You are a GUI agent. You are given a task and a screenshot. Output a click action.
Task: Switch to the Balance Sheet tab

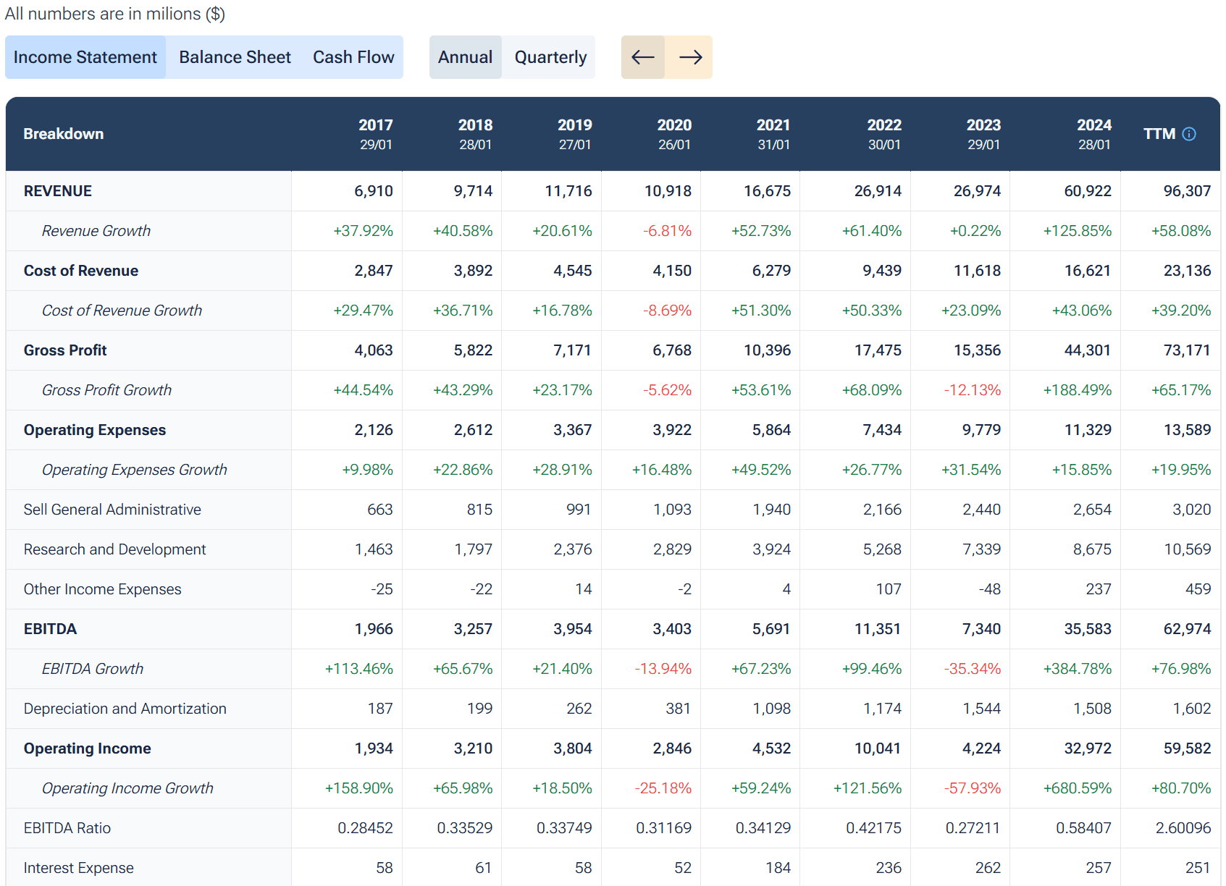pos(235,57)
